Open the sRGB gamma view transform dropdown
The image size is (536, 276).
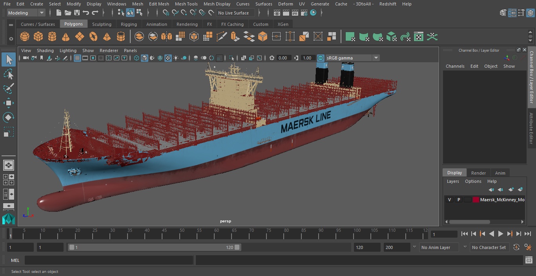[352, 58]
